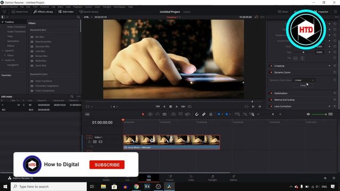Click the Replace Clip icon
Viewport: 340px width, 191px height.
[x=188, y=114]
